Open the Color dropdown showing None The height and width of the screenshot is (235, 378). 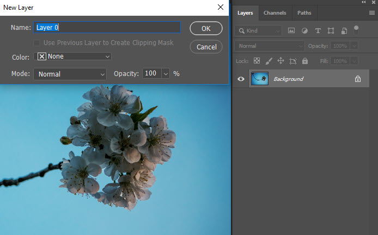click(72, 56)
